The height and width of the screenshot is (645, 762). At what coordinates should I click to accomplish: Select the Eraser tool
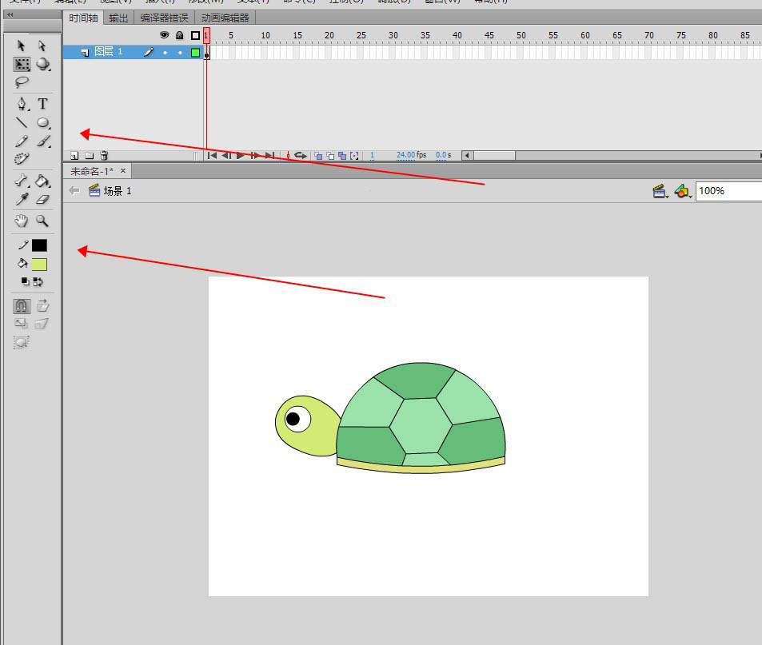click(43, 200)
